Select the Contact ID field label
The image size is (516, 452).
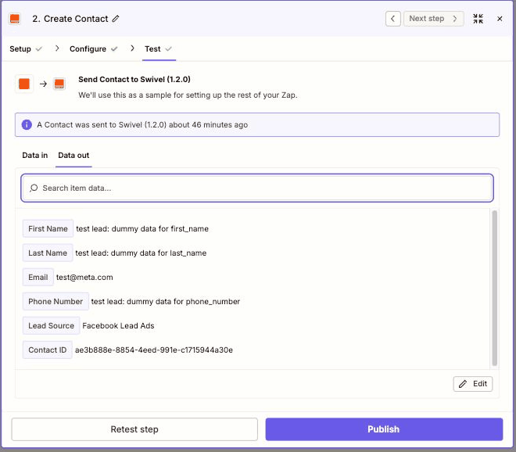(x=48, y=350)
